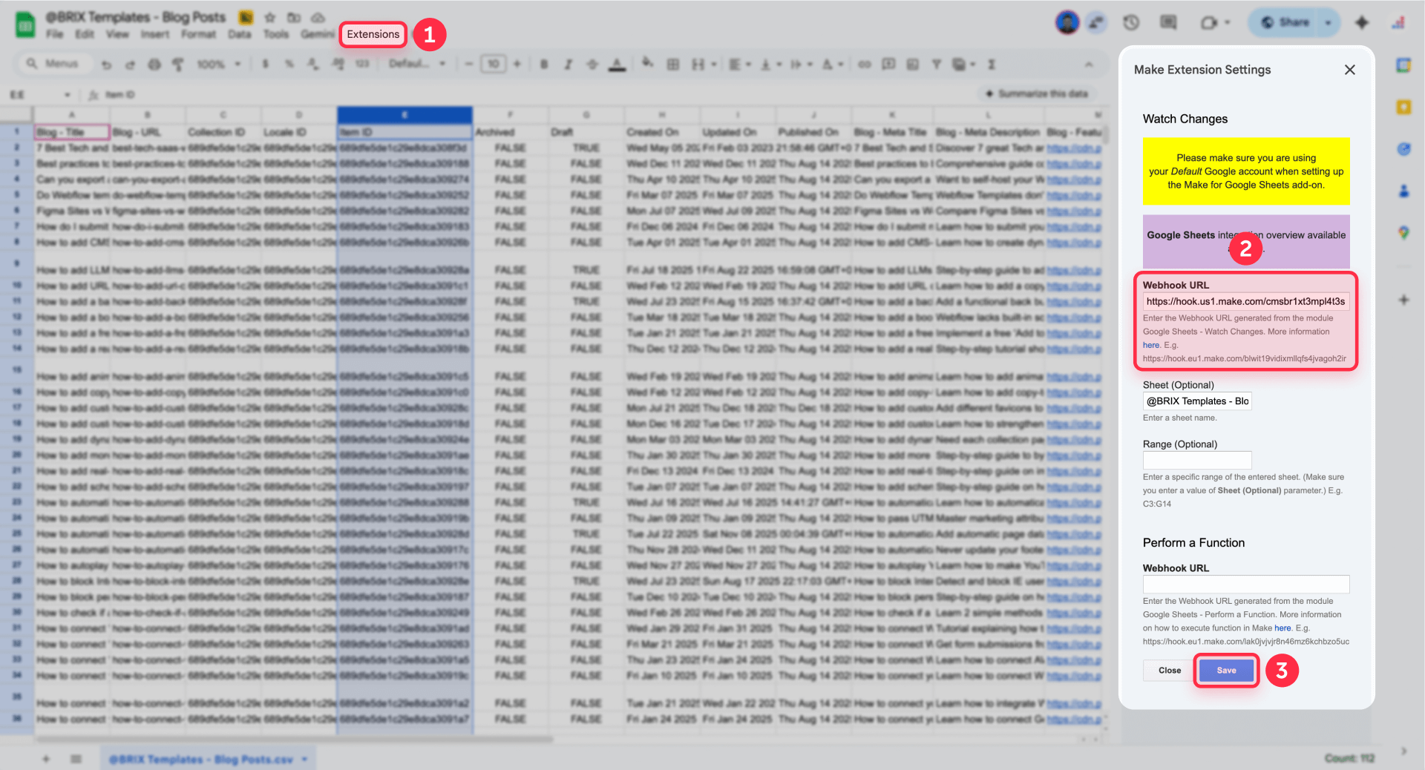1425x770 pixels.
Task: Open the comment history icon
Action: pos(1168,22)
